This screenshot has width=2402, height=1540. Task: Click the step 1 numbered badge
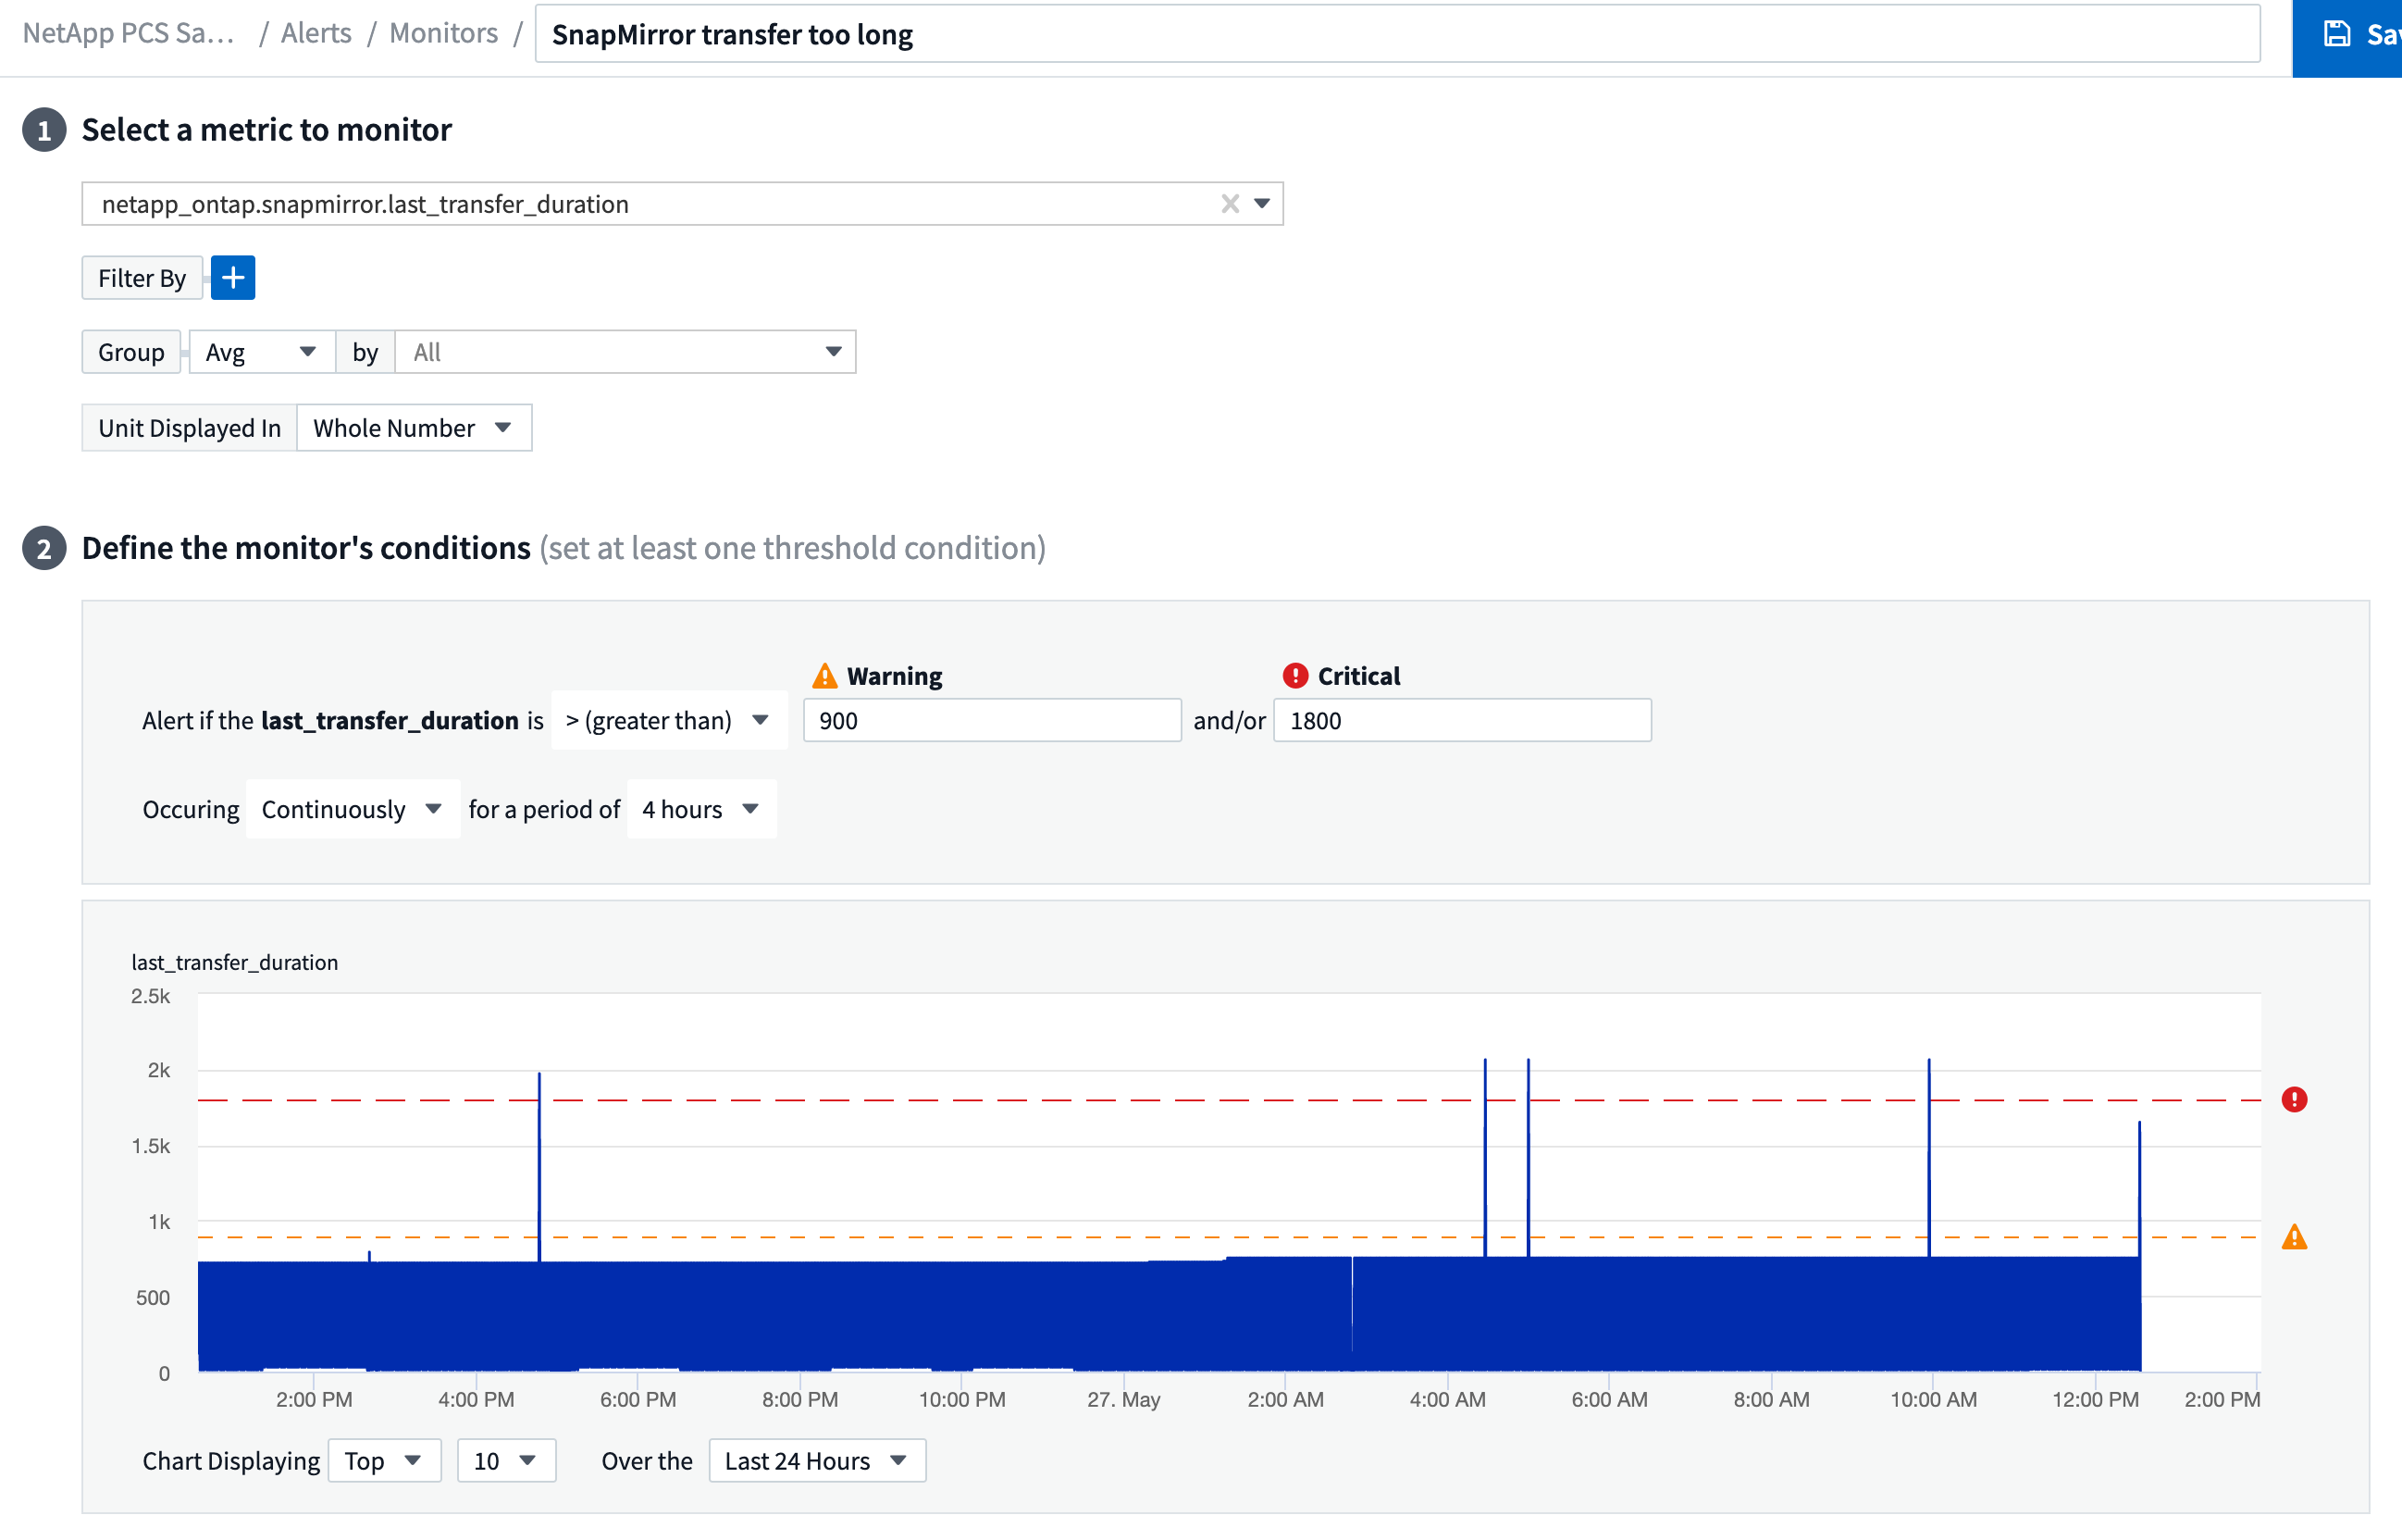click(x=44, y=129)
